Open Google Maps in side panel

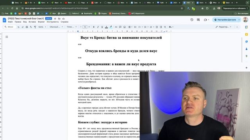[246, 56]
